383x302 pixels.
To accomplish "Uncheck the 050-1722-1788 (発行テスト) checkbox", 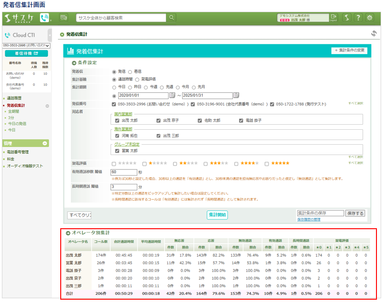I will (272, 104).
